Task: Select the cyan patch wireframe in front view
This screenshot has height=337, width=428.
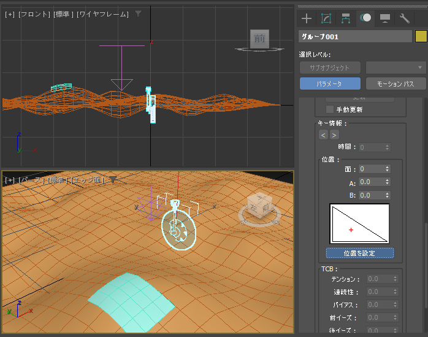Action: (x=61, y=87)
